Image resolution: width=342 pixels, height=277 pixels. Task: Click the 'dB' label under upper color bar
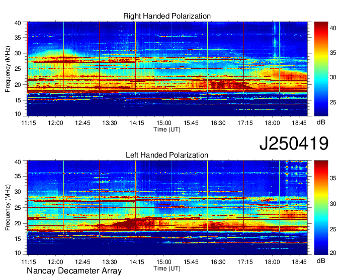pos(321,122)
